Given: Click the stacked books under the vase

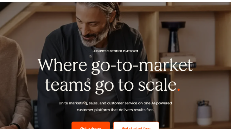Looking at the screenshot, I should [x=178, y=60].
